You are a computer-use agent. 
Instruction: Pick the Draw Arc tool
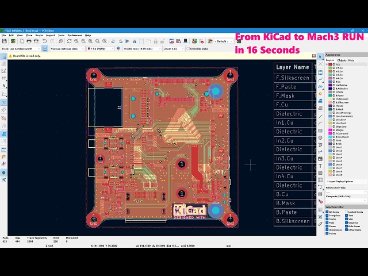click(320, 124)
